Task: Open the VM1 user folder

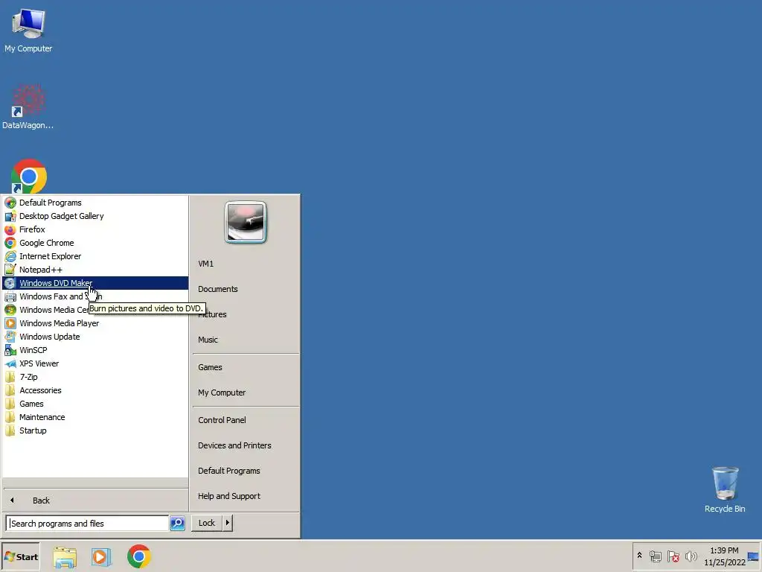Action: click(x=245, y=264)
